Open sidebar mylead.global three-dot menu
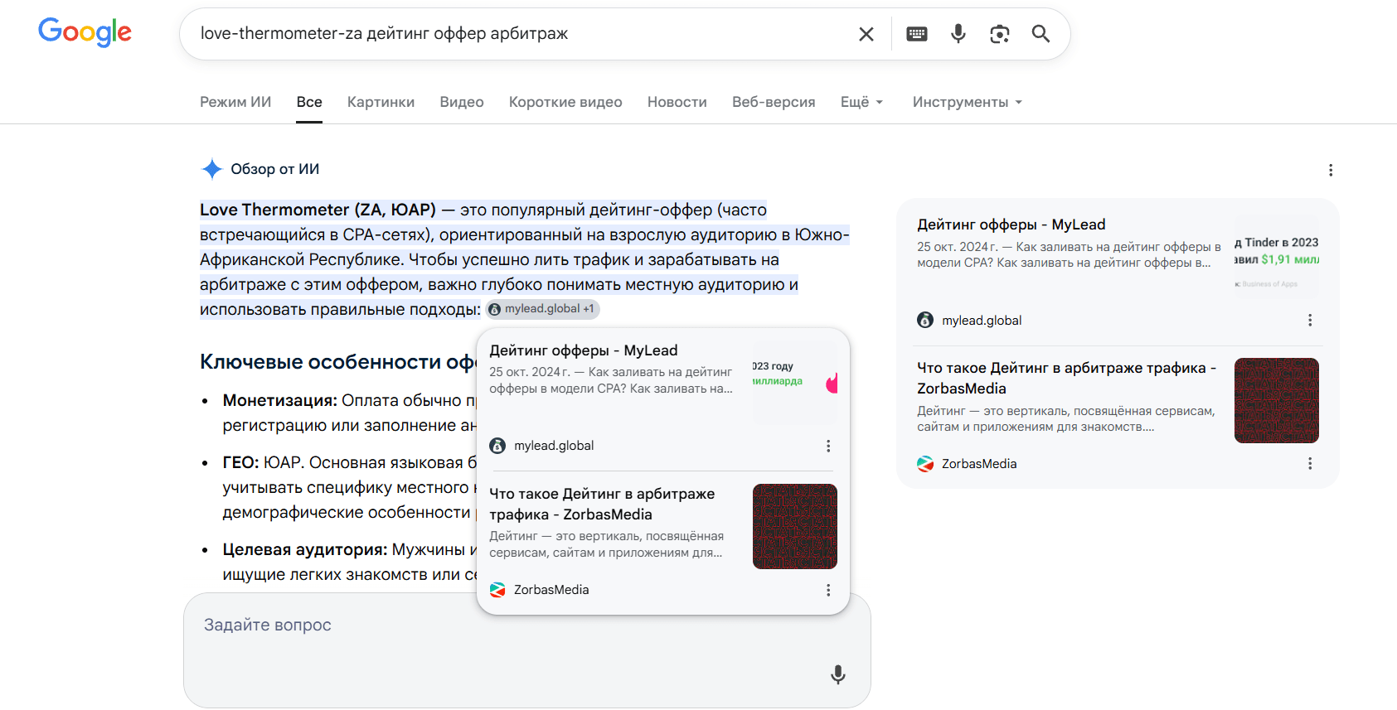This screenshot has height=710, width=1397. click(x=1310, y=320)
